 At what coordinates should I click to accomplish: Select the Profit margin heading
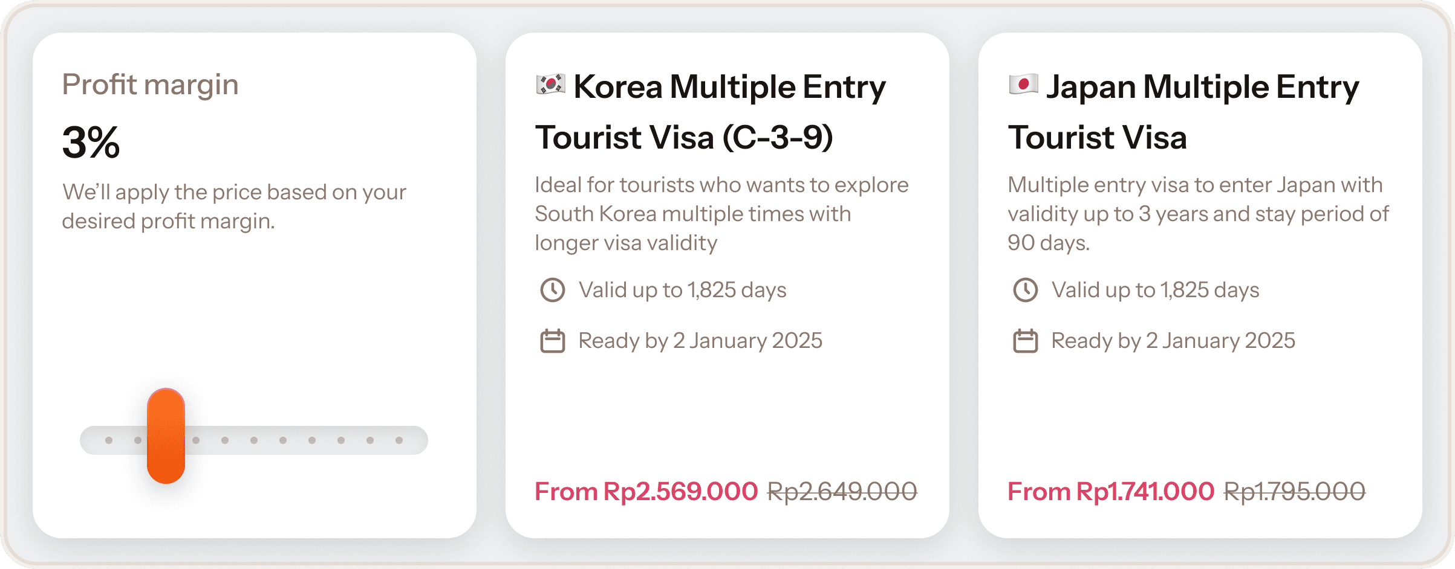tap(151, 85)
